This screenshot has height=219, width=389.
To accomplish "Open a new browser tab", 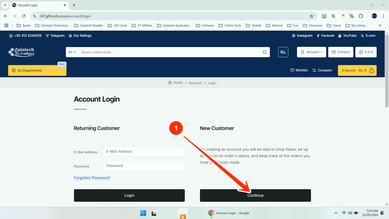I will click(74, 5).
